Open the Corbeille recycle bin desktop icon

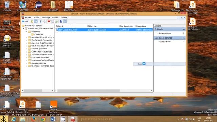7,6
